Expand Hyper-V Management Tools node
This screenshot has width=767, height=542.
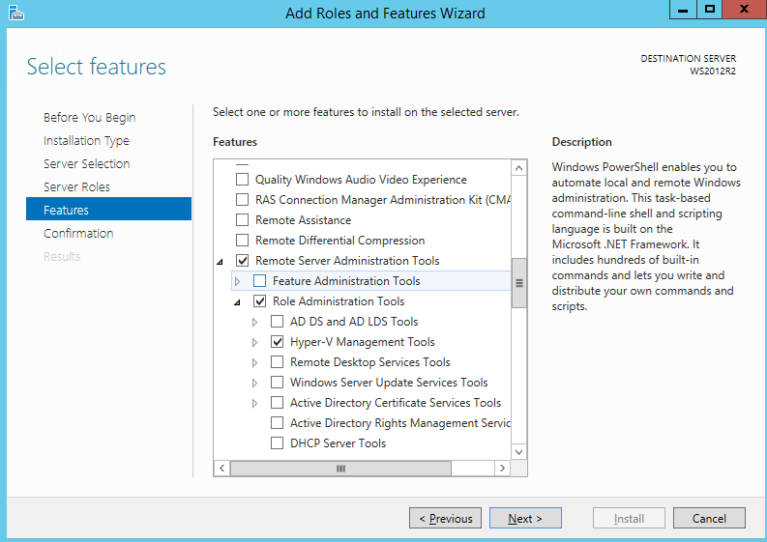254,343
